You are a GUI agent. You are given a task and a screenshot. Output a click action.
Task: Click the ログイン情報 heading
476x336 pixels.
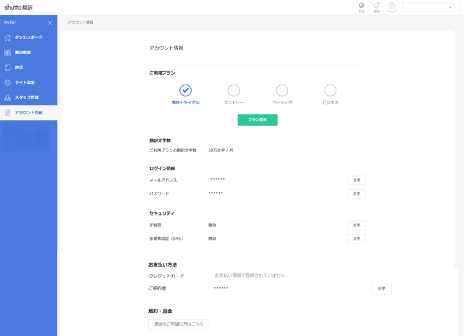[x=162, y=169]
